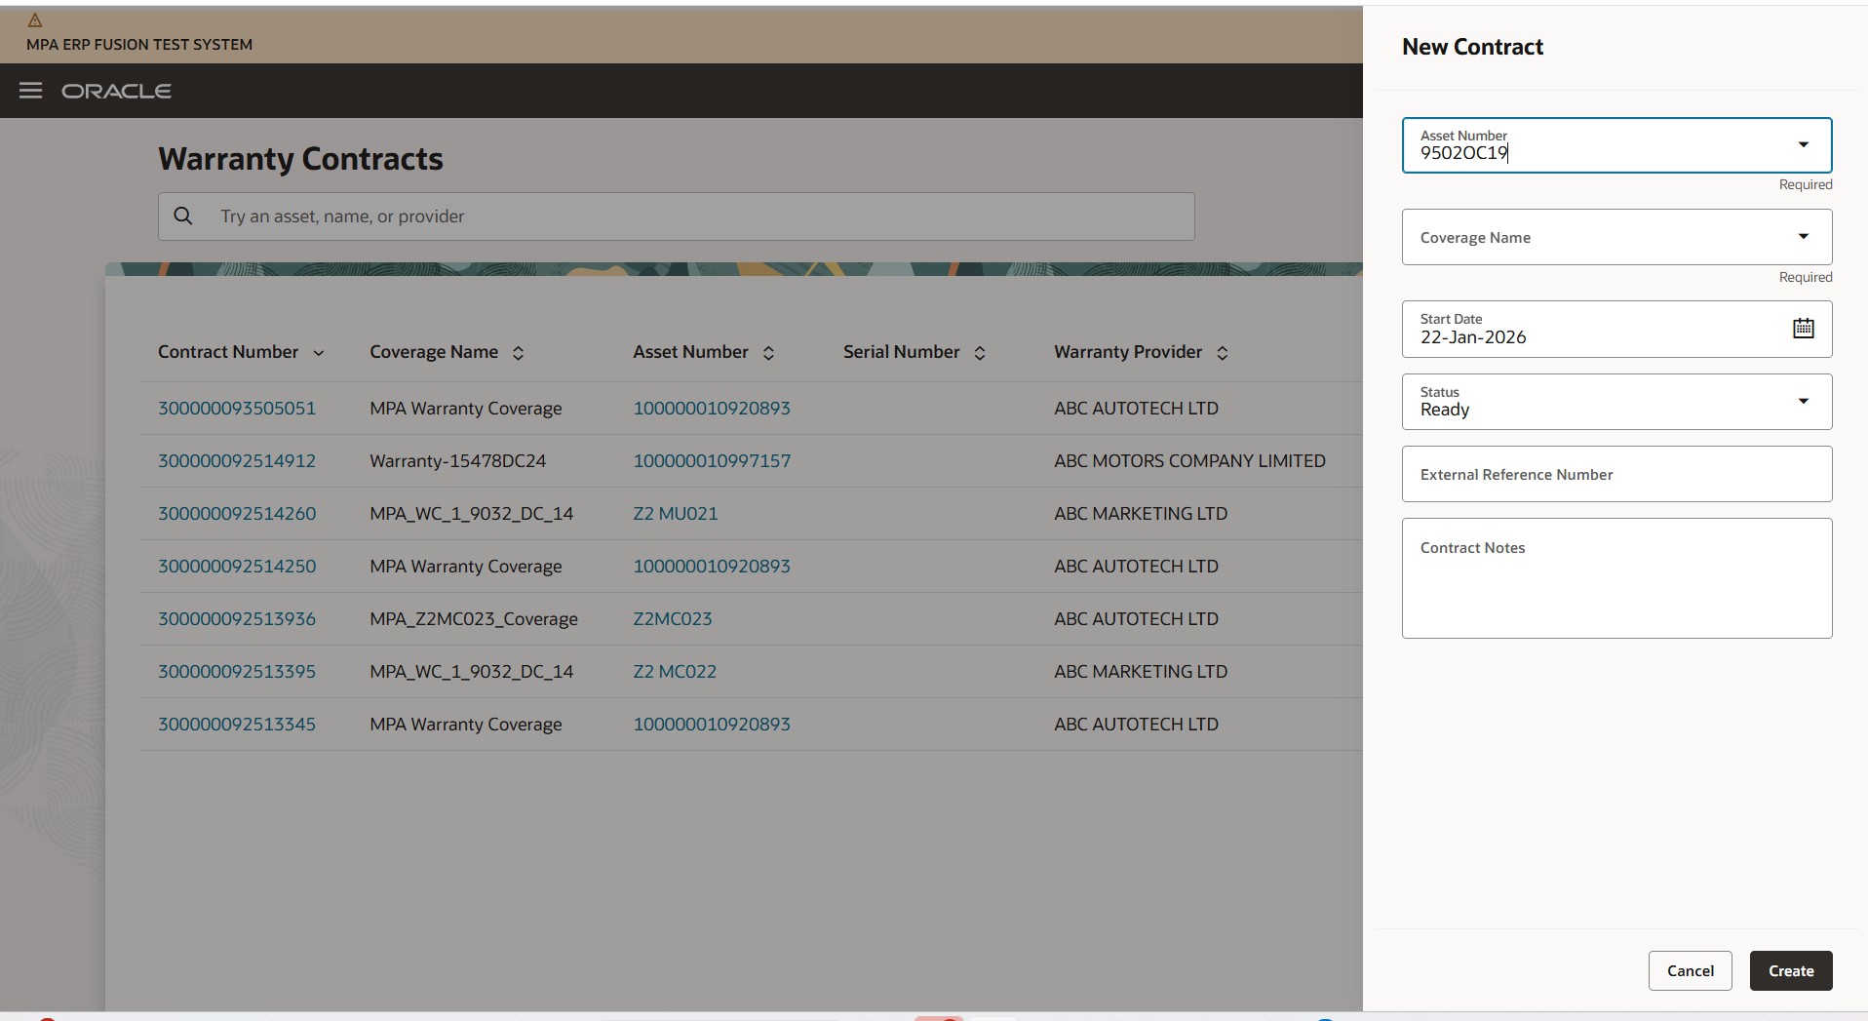Click ABC MARKETING LTD in row 300000092513395
The image size is (1868, 1021).
coord(1141,672)
